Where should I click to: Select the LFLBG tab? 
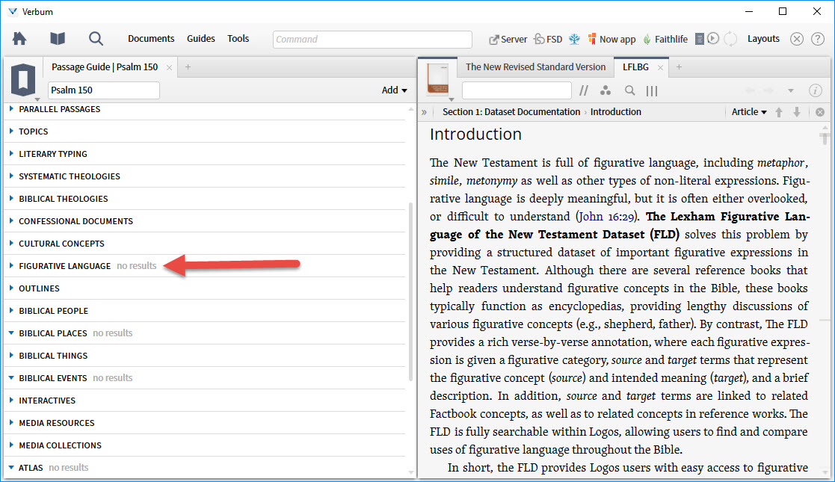pos(636,67)
